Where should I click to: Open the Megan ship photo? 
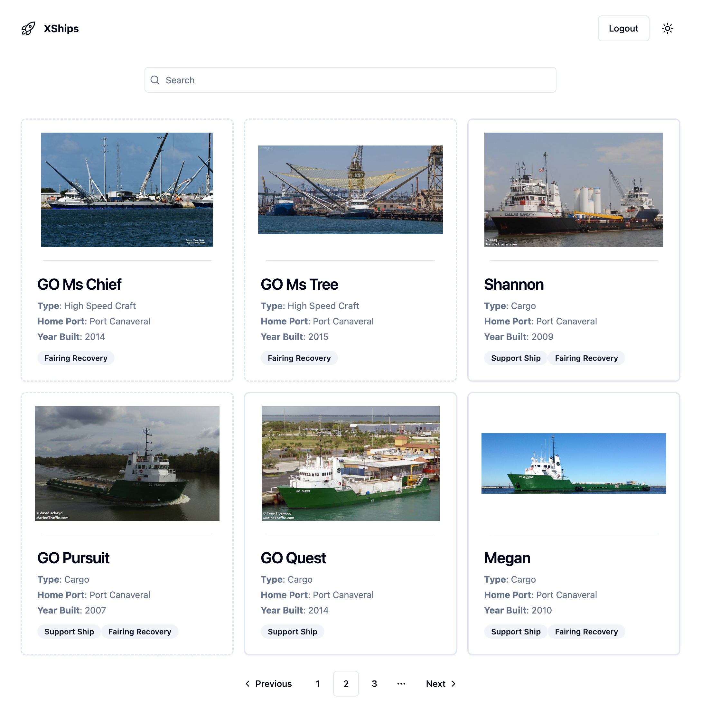573,463
